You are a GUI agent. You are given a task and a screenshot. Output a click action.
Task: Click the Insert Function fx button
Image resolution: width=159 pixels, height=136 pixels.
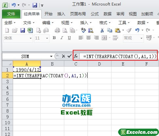(76, 56)
